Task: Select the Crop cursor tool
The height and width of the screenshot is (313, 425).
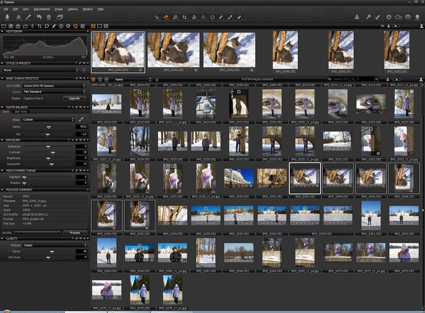Action: click(185, 17)
